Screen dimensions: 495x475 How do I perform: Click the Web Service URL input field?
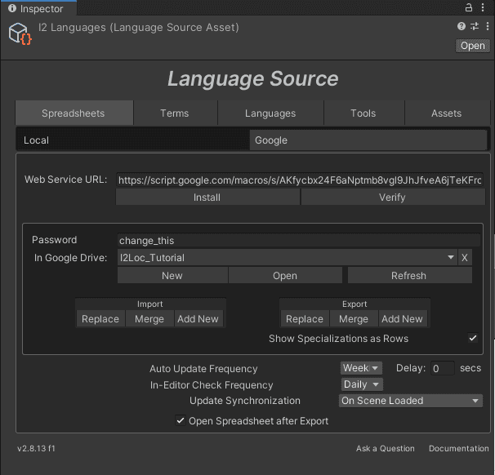click(x=300, y=180)
